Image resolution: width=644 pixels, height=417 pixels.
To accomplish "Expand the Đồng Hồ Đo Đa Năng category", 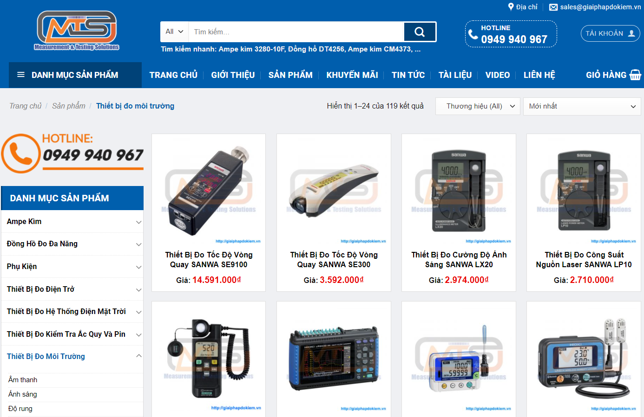I will [138, 244].
